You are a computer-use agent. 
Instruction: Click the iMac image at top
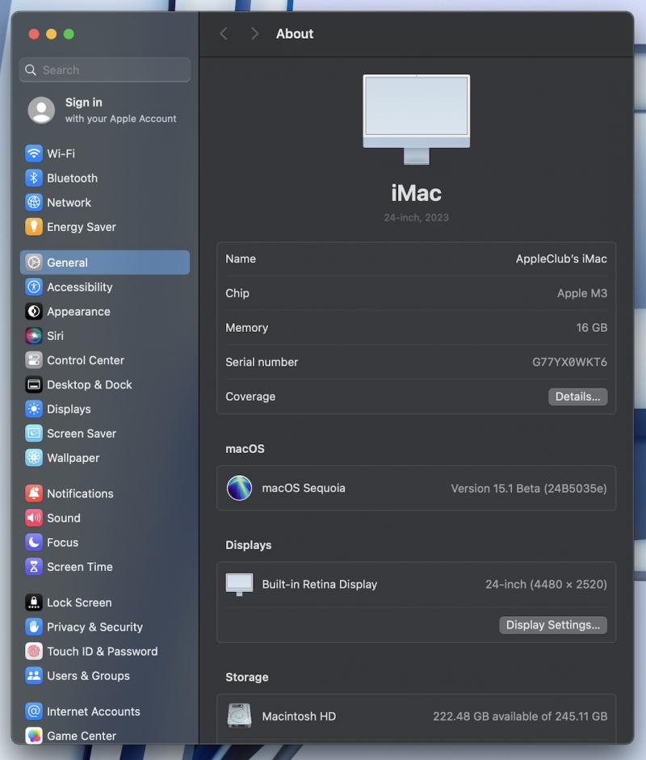click(417, 120)
